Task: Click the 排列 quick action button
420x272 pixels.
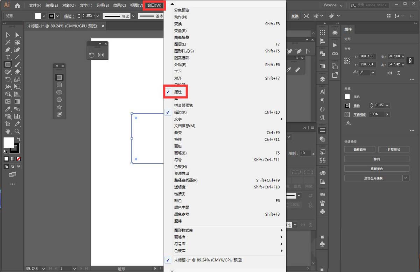Action: [x=377, y=159]
